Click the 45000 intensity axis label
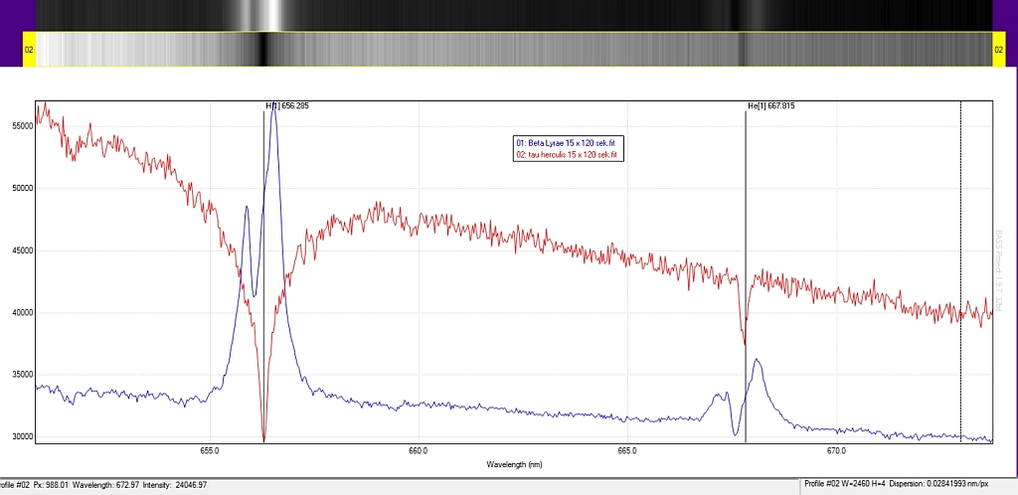 [20, 250]
